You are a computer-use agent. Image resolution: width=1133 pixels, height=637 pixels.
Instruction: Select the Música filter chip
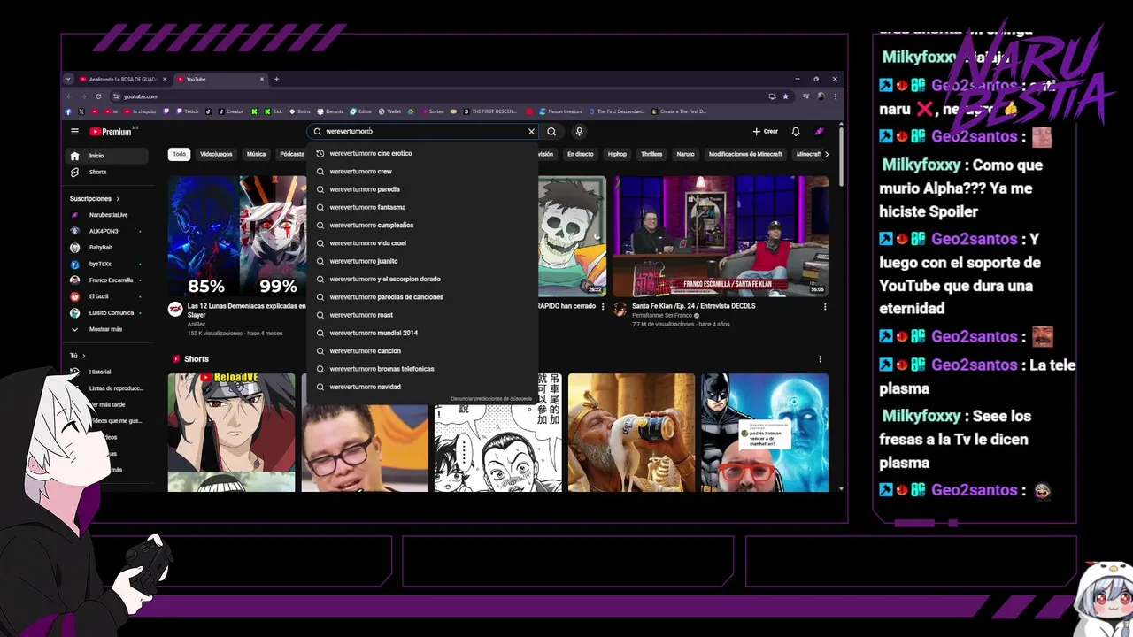click(x=256, y=154)
